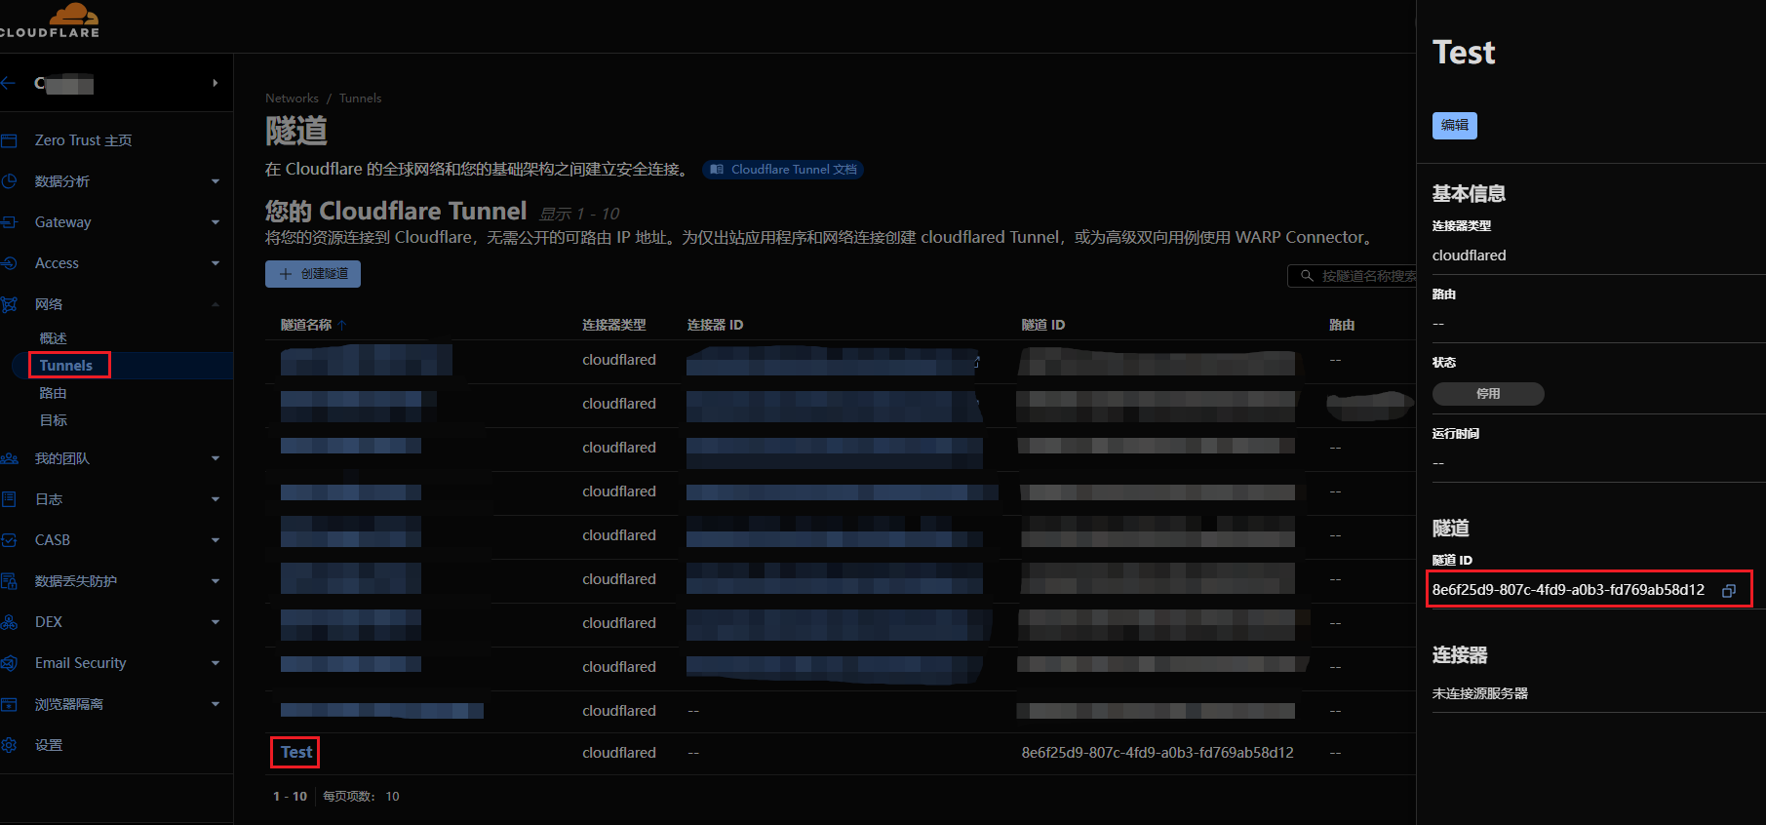The width and height of the screenshot is (1766, 825).
Task: Expand the Email Security chevron
Action: (x=216, y=663)
